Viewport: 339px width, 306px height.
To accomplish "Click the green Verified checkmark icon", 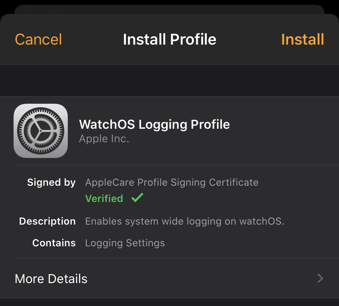I will pyautogui.click(x=137, y=197).
